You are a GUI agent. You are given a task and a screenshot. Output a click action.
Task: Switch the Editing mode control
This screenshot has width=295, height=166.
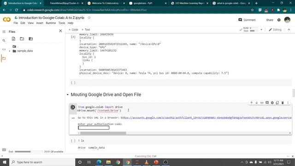pos(275,30)
